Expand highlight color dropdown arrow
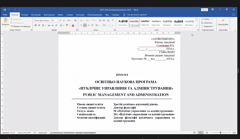 point(70,25)
